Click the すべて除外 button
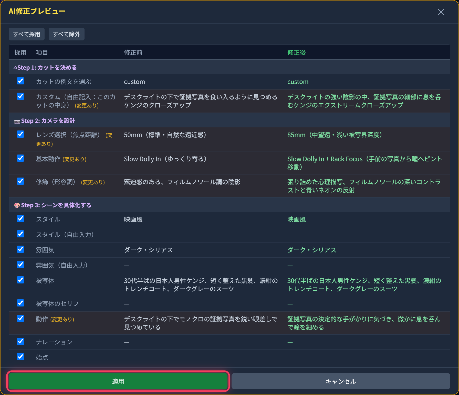The width and height of the screenshot is (459, 395). pos(67,34)
